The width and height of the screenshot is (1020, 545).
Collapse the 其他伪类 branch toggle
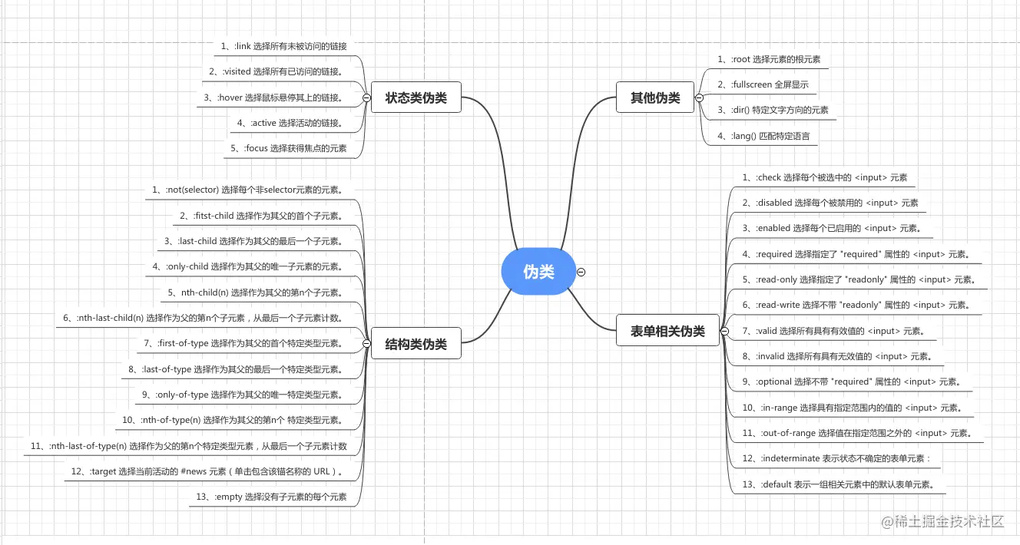pyautogui.click(x=698, y=98)
